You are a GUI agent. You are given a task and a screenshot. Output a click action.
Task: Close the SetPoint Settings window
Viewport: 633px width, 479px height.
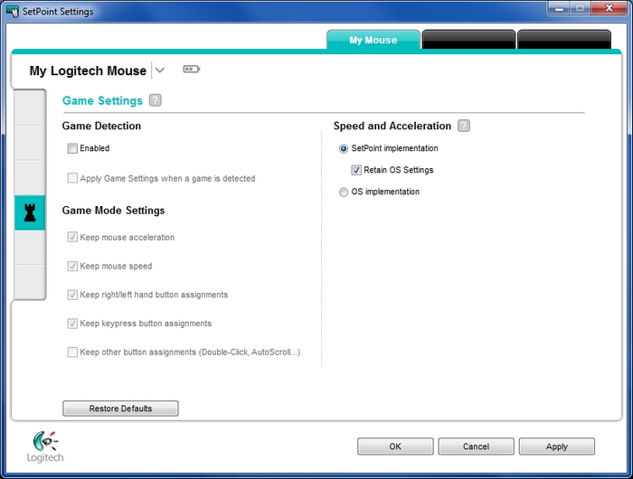pos(609,8)
